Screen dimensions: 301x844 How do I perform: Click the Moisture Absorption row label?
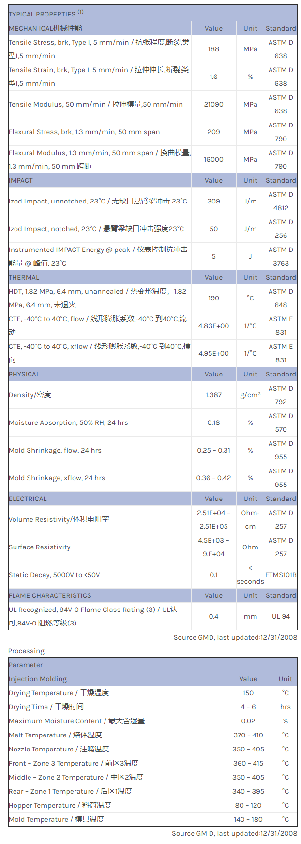click(x=68, y=422)
